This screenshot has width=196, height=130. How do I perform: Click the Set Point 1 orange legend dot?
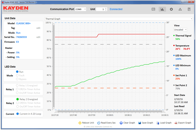click(174, 75)
